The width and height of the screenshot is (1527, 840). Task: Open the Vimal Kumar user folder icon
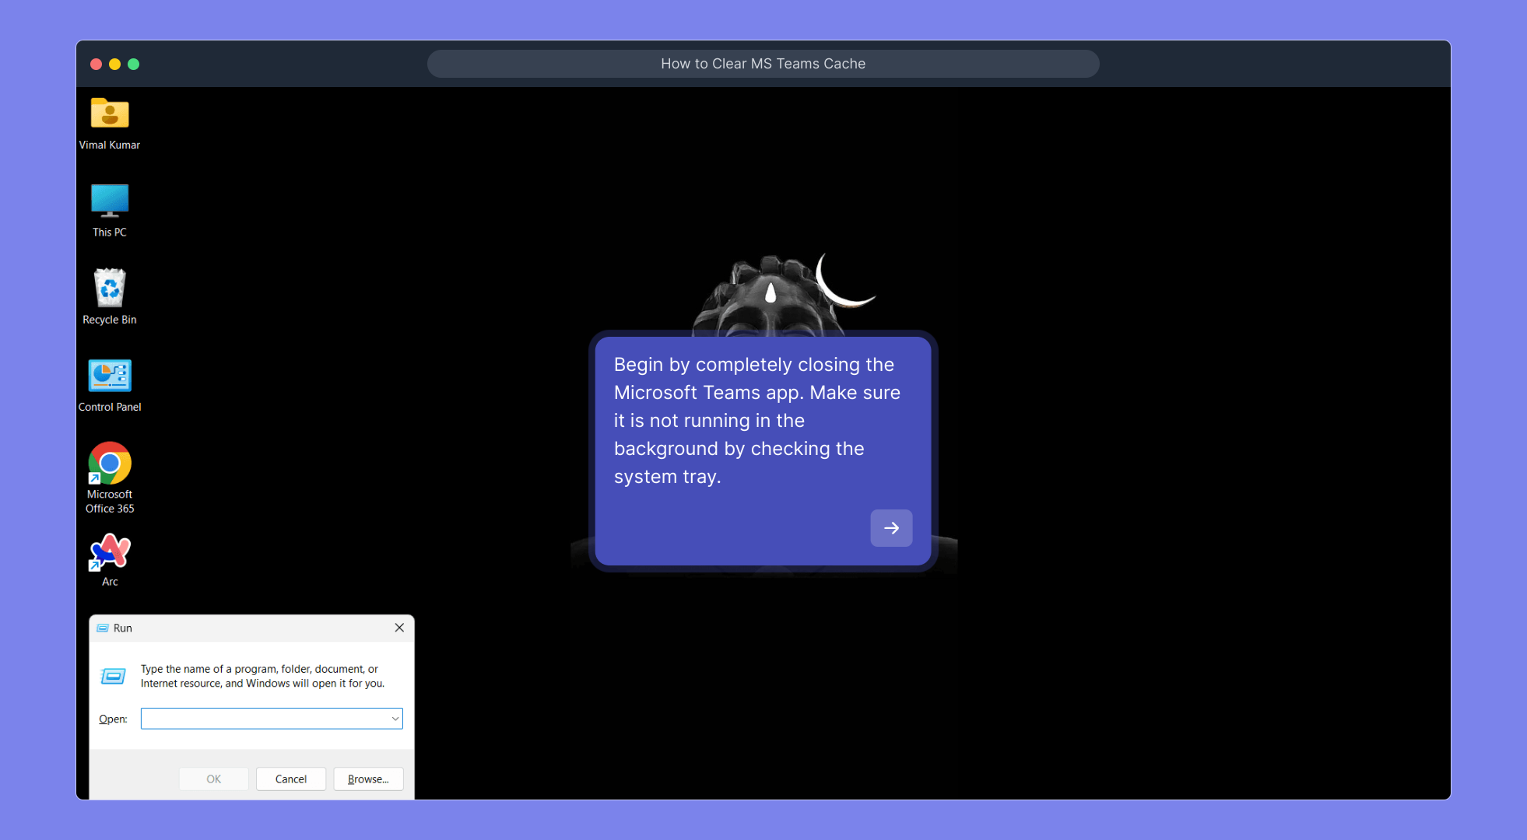coord(110,115)
